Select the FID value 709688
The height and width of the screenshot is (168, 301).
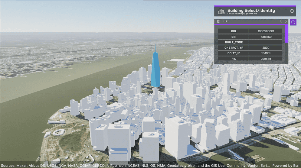[266, 59]
